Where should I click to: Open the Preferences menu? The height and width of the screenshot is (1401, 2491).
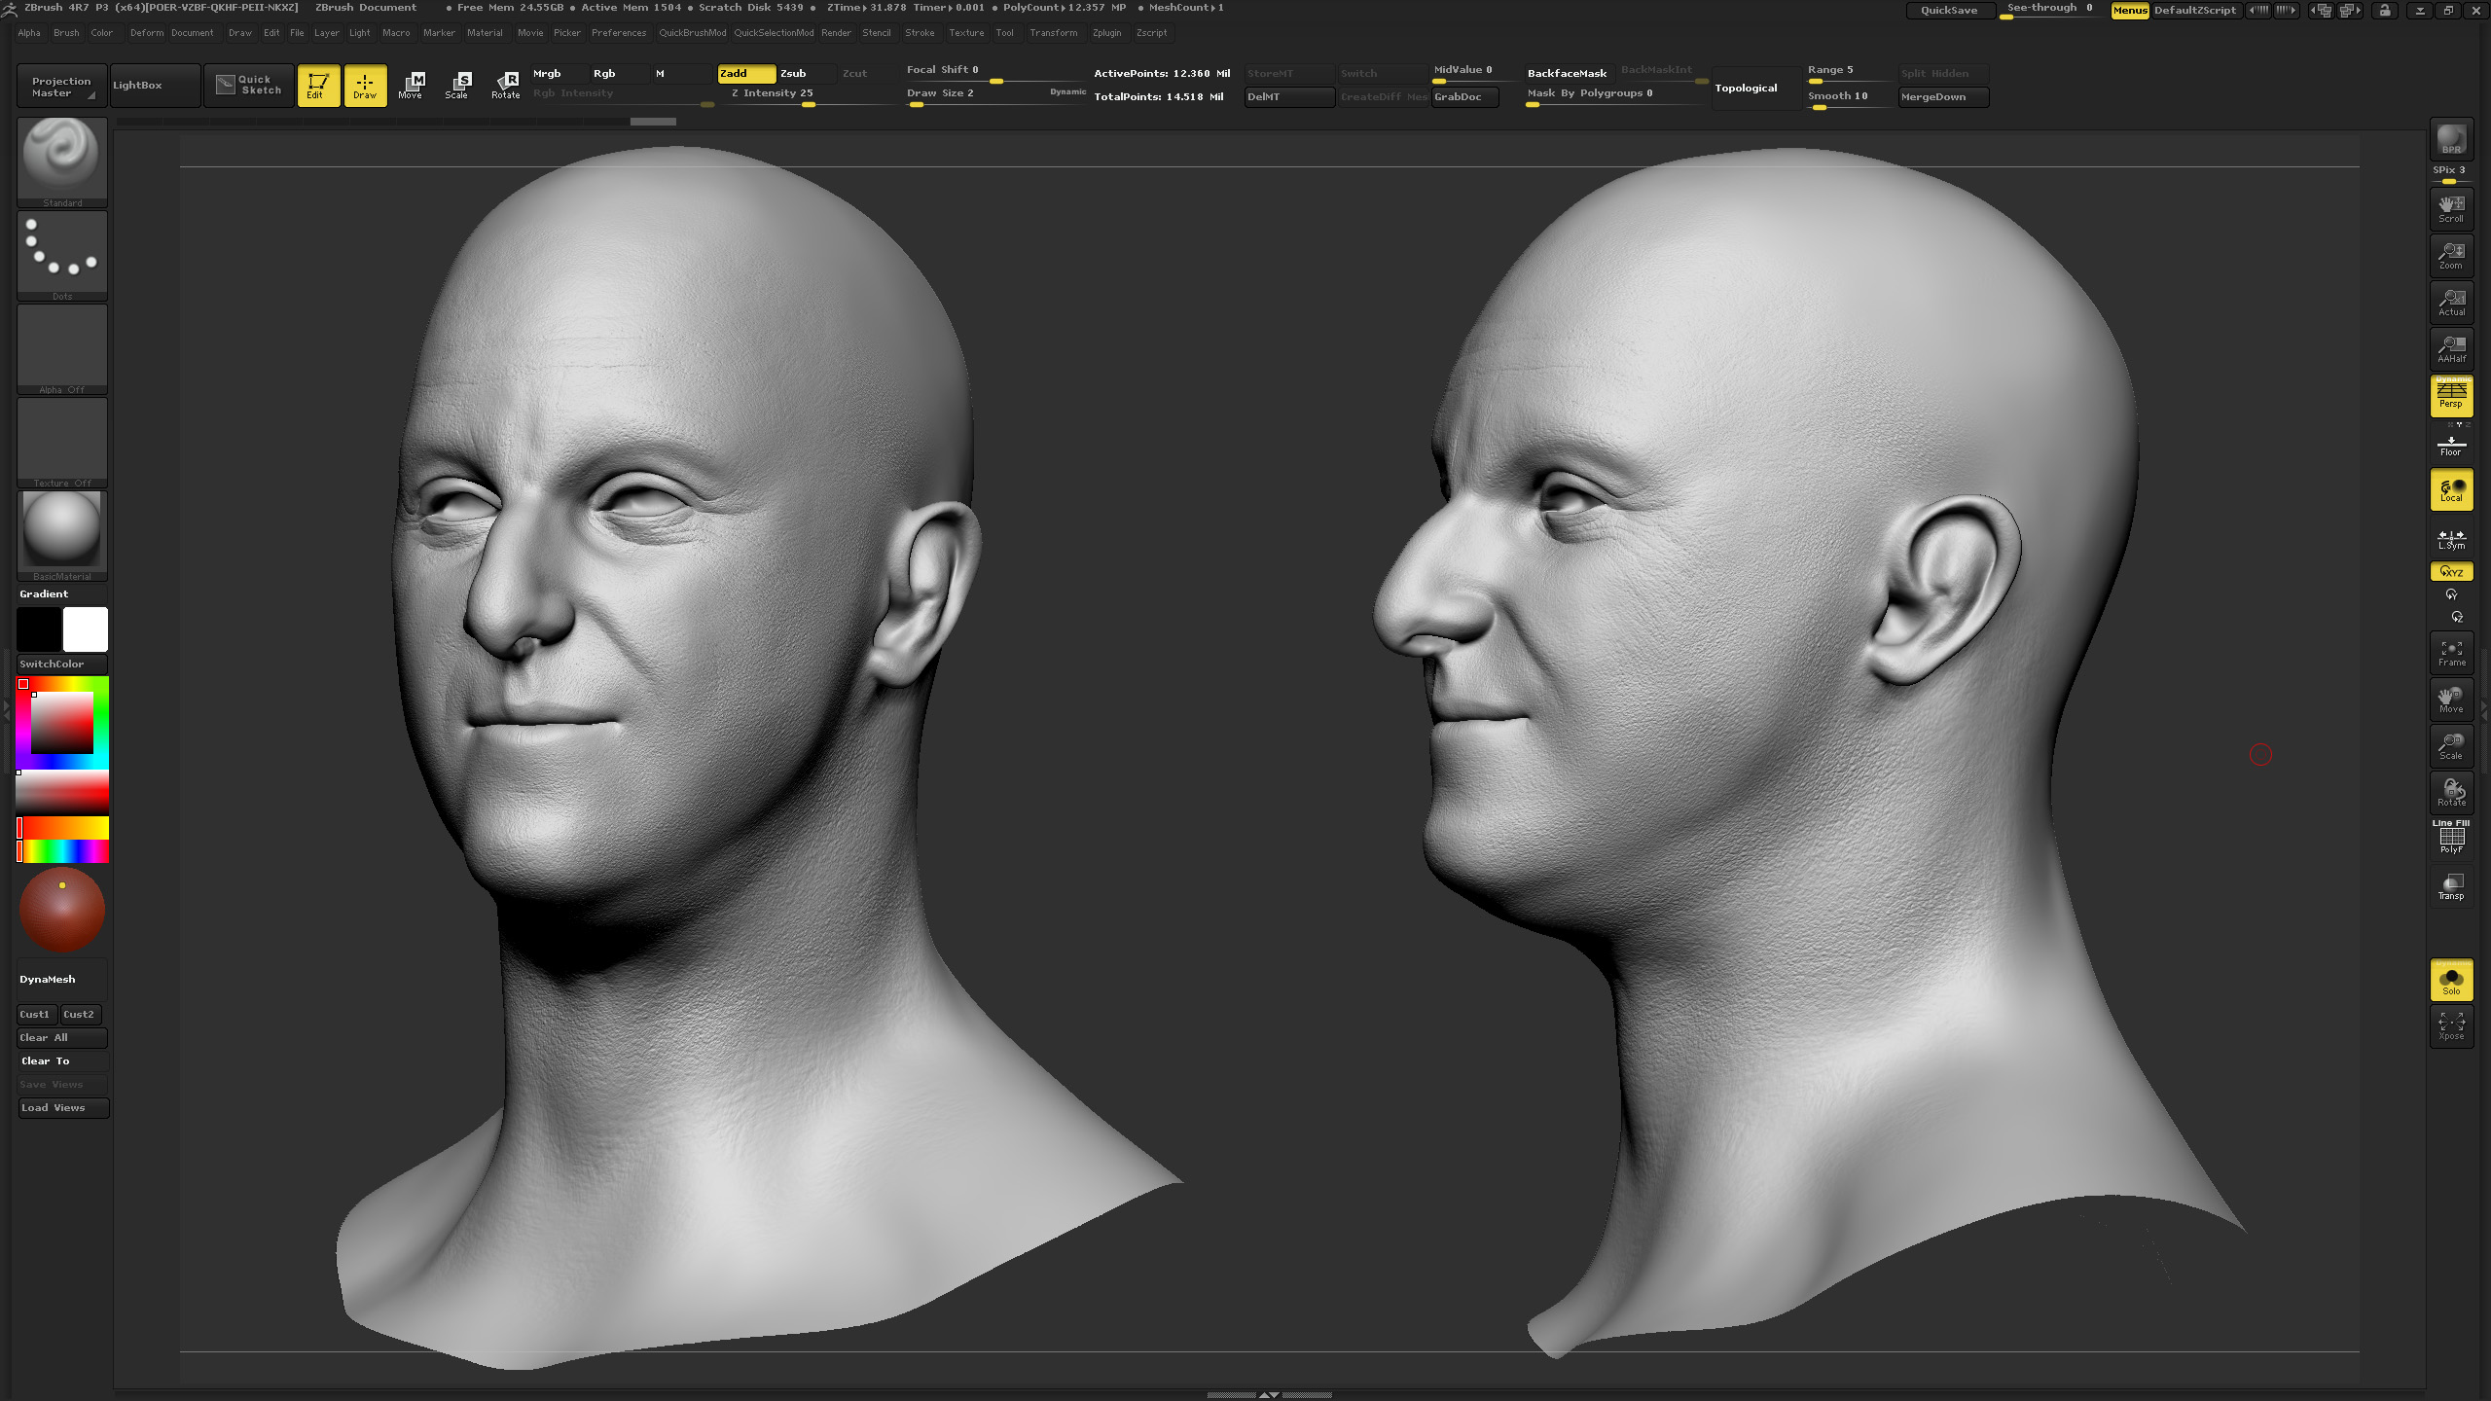coord(619,33)
